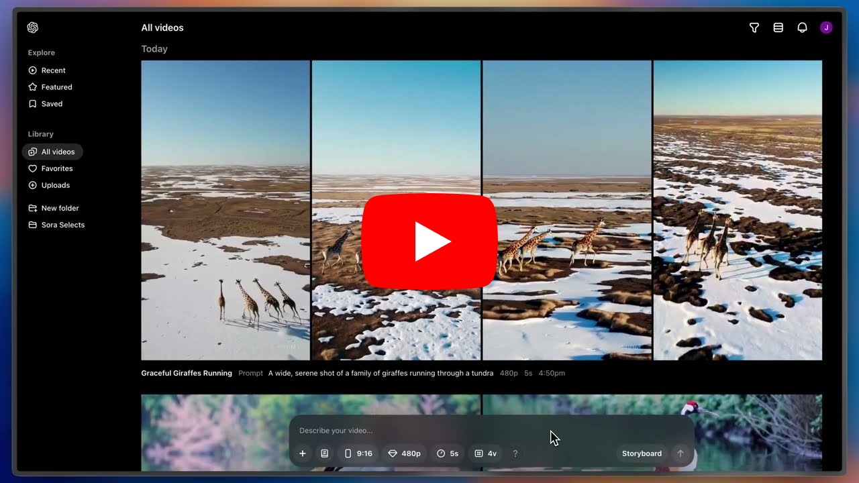Image resolution: width=859 pixels, height=483 pixels.
Task: Switch the list view layout icon
Action: tap(778, 28)
